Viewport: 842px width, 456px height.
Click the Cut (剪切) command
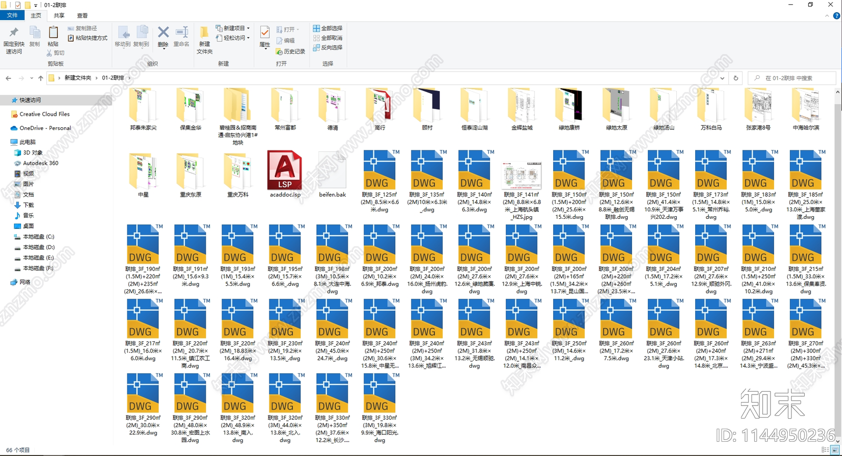click(56, 53)
